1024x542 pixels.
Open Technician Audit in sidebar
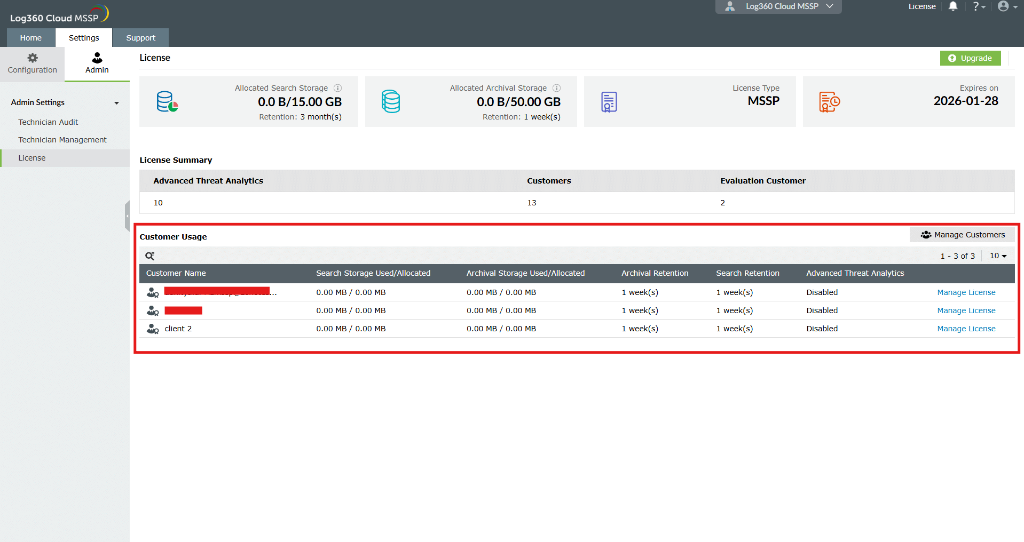(x=48, y=122)
